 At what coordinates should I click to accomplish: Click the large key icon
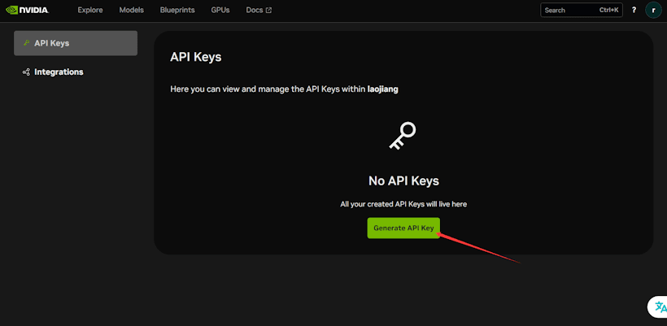click(x=403, y=136)
